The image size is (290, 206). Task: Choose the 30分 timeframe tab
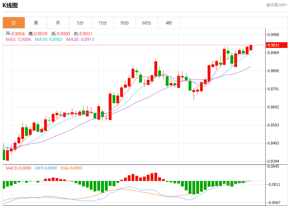[x=125, y=23]
